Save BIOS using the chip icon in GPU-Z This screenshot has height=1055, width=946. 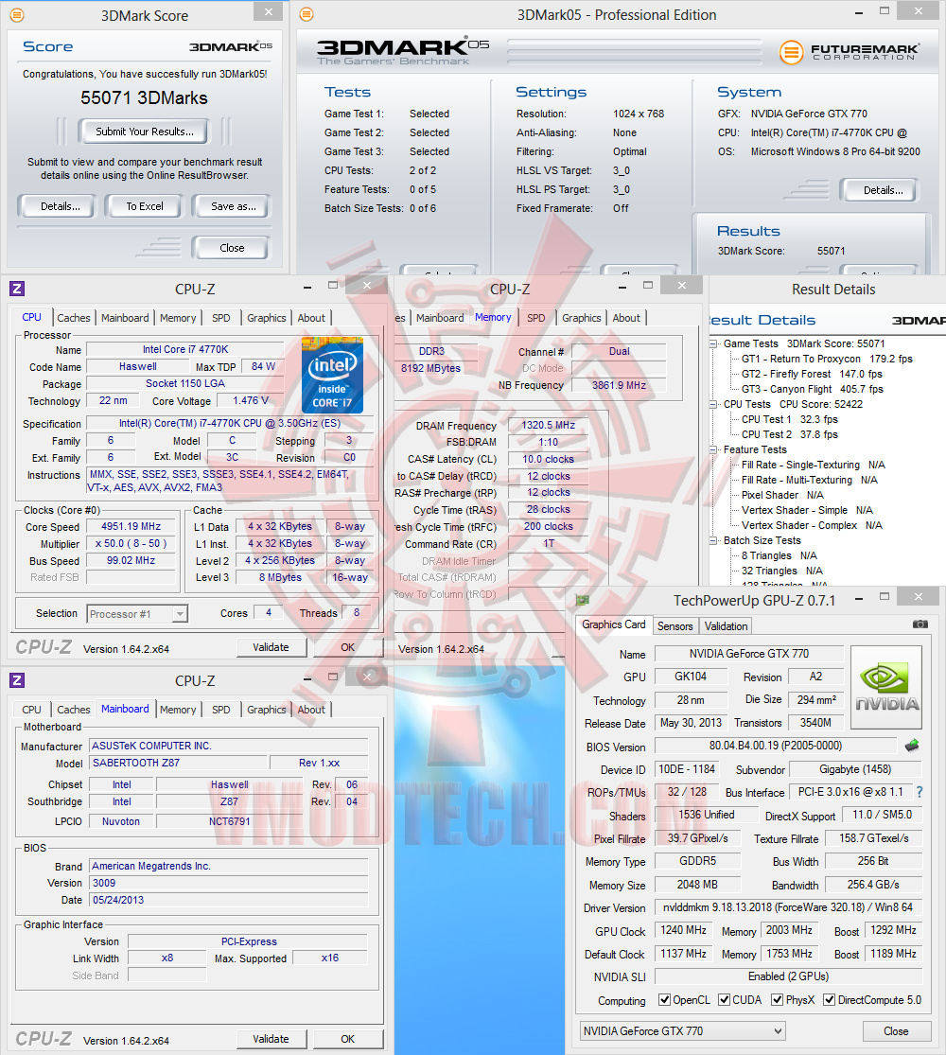point(912,746)
